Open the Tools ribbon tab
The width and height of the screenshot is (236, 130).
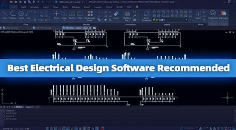(65, 7)
